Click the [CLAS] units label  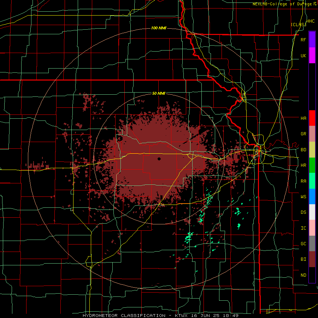pyautogui.click(x=299, y=25)
